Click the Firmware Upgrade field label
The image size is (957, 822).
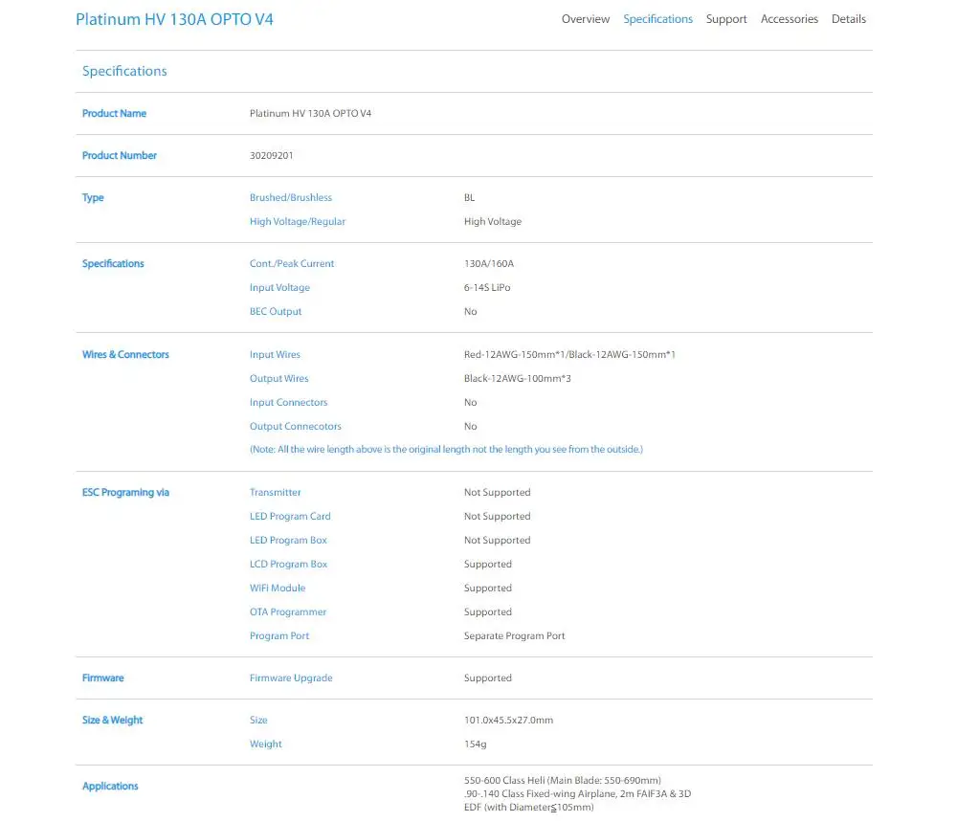tap(291, 678)
